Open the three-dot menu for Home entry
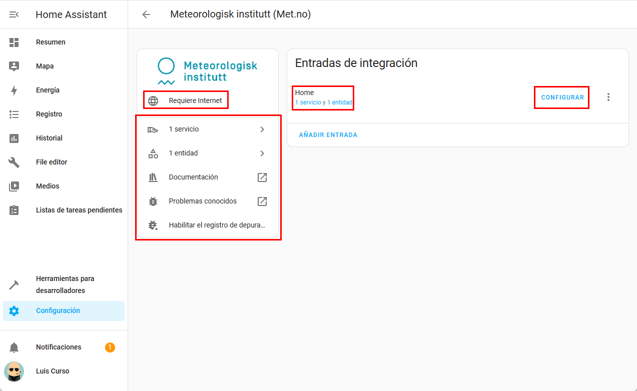This screenshot has width=637, height=391. click(608, 97)
